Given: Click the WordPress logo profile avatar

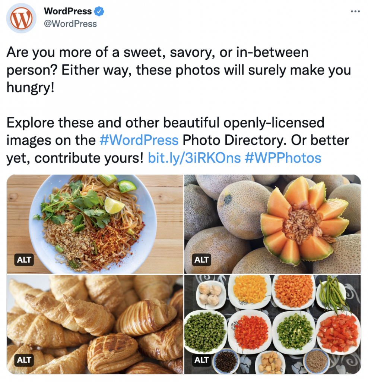Looking at the screenshot, I should click(21, 18).
